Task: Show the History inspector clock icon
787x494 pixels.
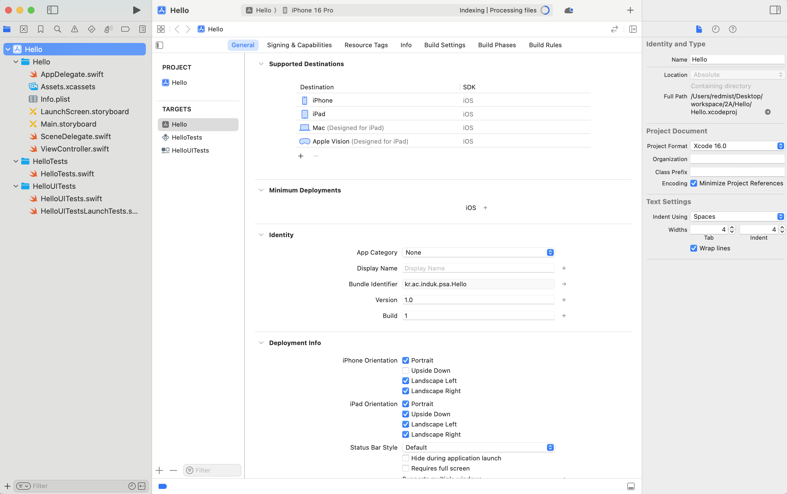Action: point(715,29)
